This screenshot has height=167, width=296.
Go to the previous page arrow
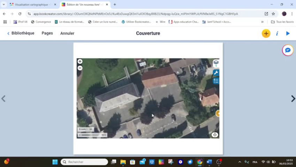3,99
